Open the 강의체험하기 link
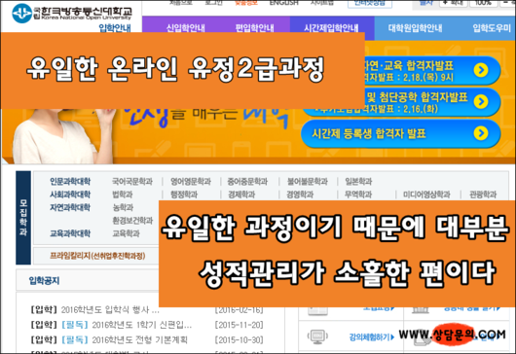Screen dimensions: 516x354 pos(371,337)
